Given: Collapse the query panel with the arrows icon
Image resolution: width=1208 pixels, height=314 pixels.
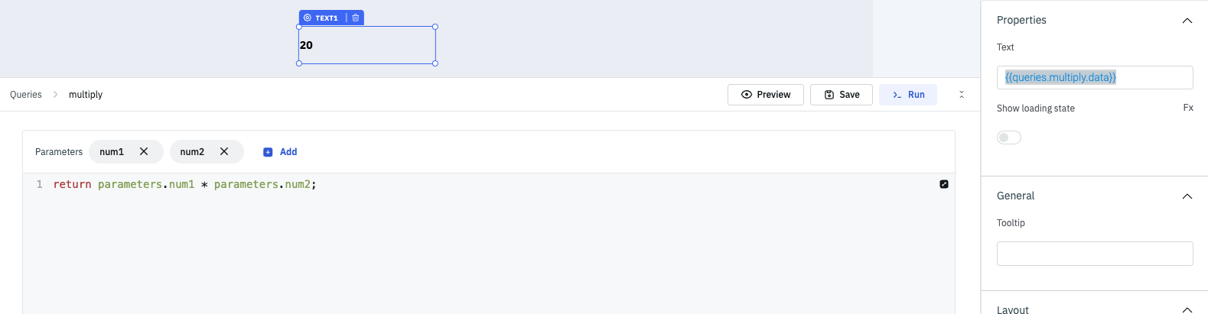Looking at the screenshot, I should click(x=962, y=95).
